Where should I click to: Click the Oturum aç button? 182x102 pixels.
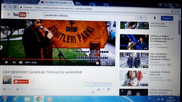tap(167, 18)
